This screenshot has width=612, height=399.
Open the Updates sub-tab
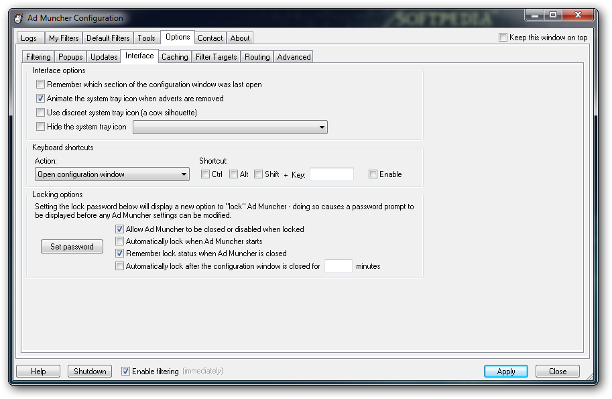click(104, 56)
